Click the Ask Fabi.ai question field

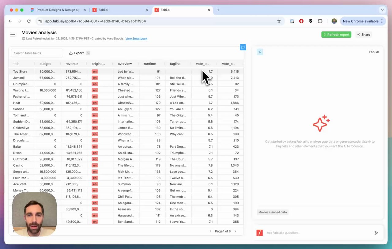coord(318,233)
